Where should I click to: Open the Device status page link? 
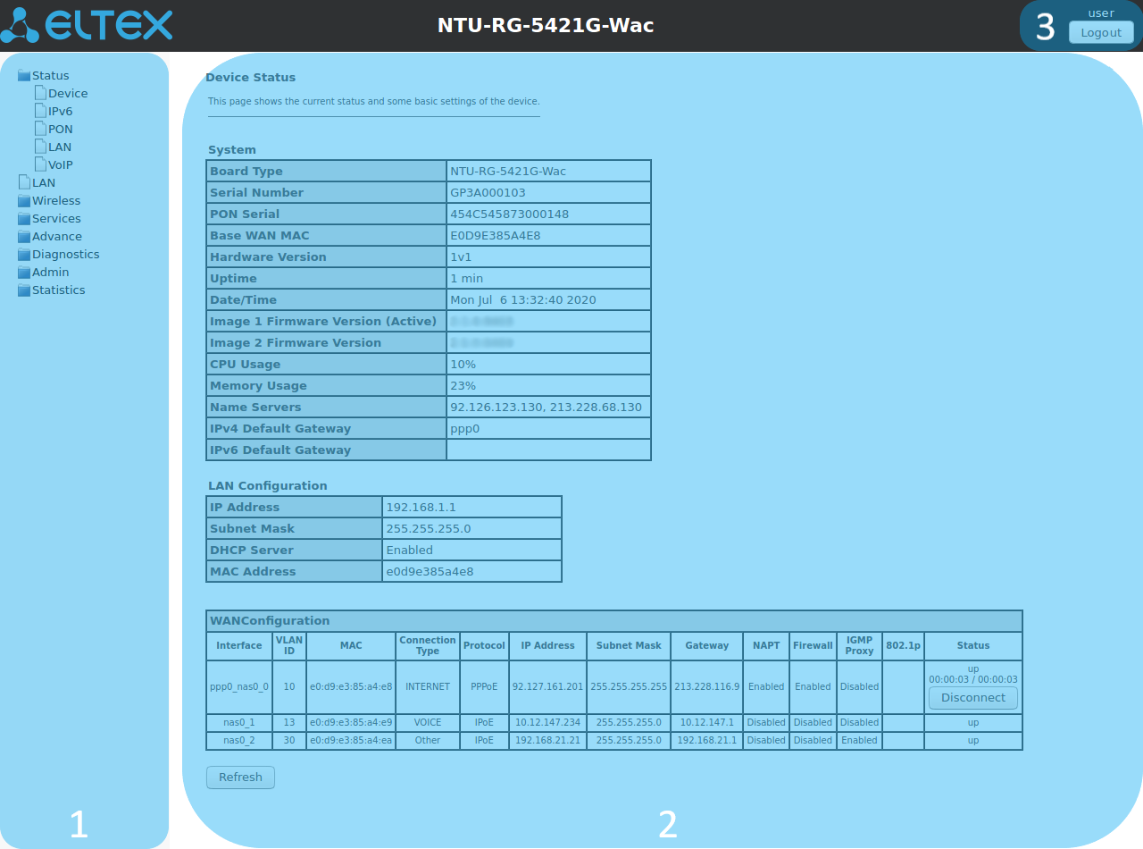(x=68, y=93)
